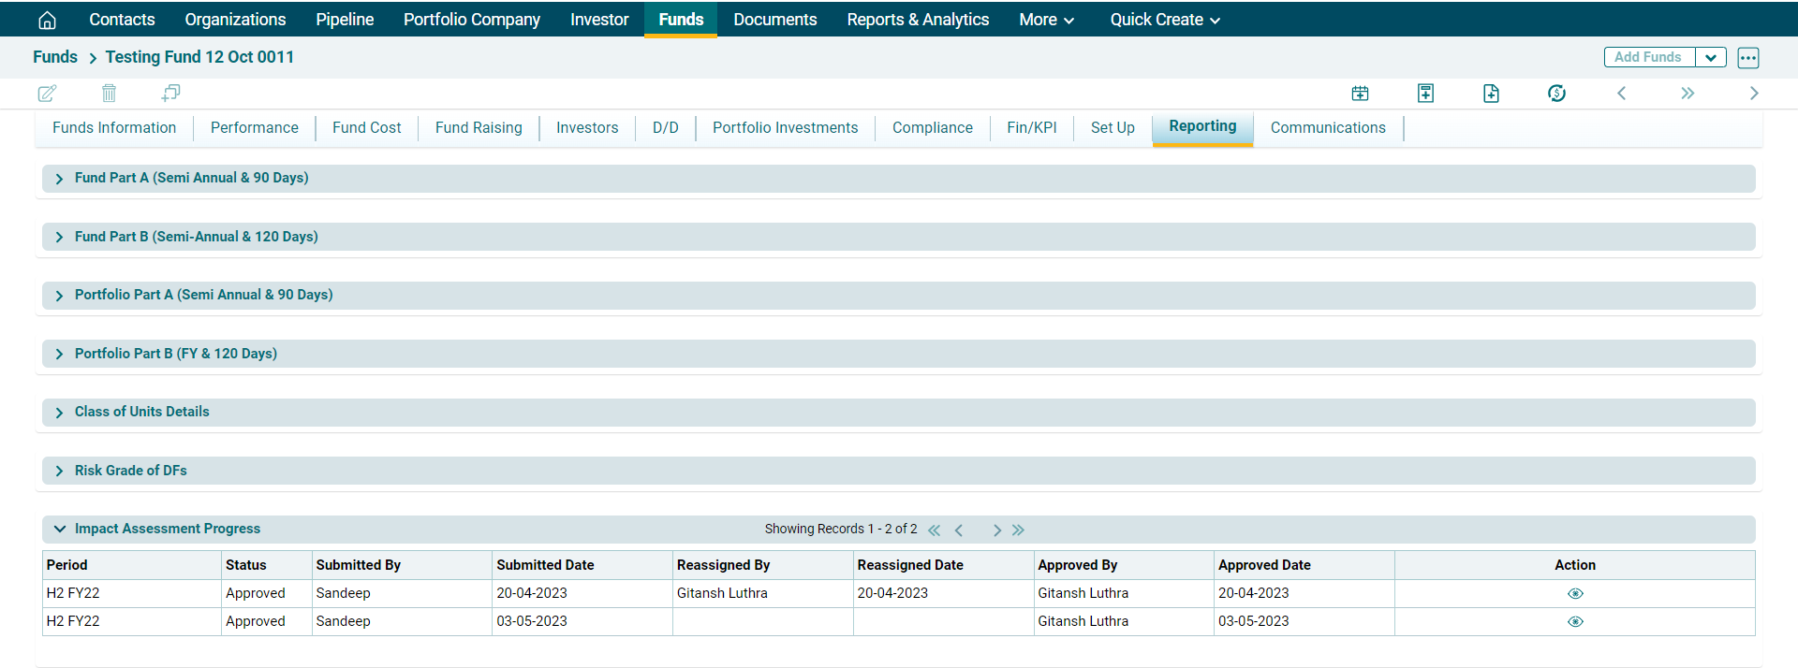The height and width of the screenshot is (668, 1798).
Task: Open the three-dots more options button
Action: pyautogui.click(x=1747, y=57)
